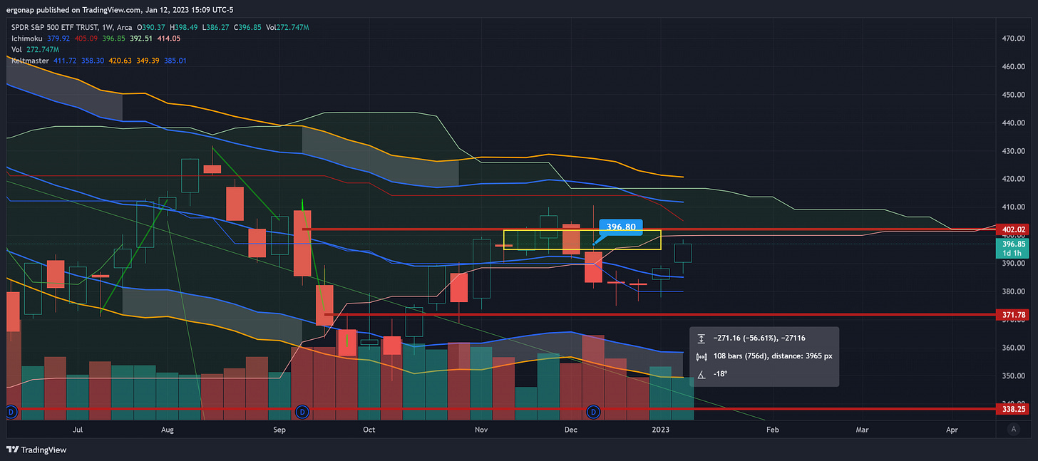The height and width of the screenshot is (461, 1038).
Task: Click the 272.747M value in Vol row
Action: (x=44, y=50)
